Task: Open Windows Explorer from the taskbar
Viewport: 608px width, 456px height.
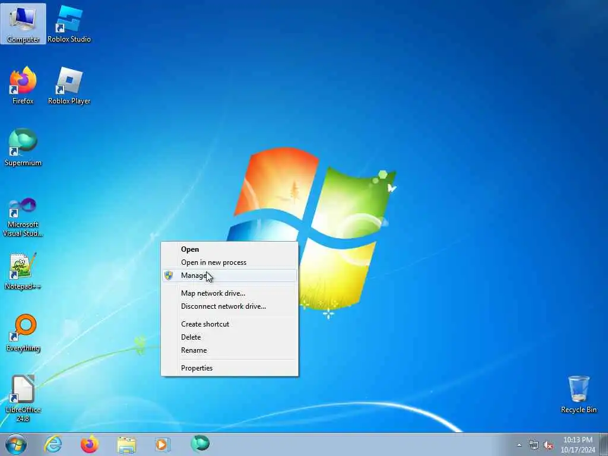Action: pos(126,444)
